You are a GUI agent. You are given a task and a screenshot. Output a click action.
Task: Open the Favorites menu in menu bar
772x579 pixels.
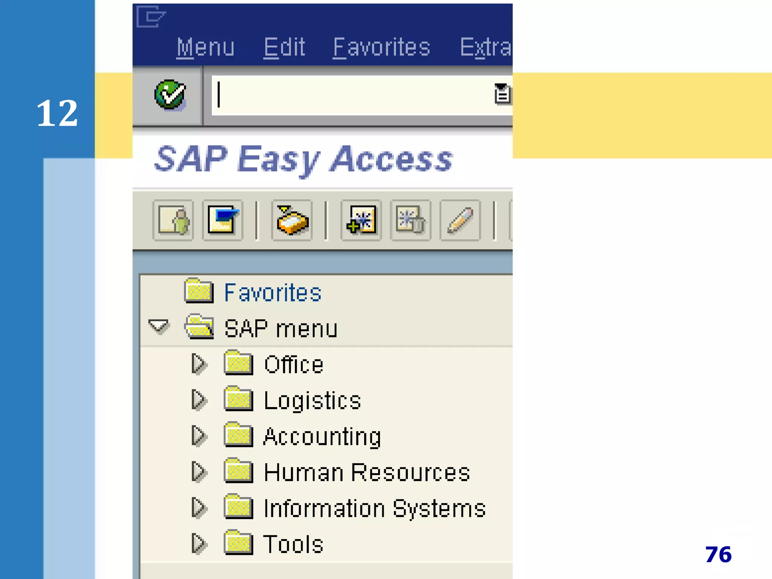381,47
